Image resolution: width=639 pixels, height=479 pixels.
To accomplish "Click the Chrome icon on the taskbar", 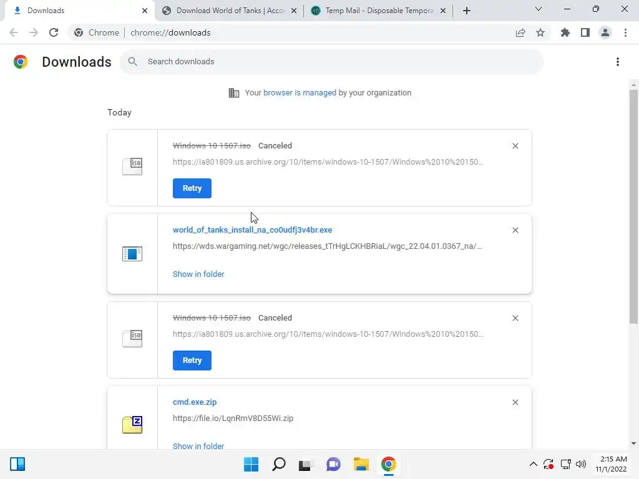I will (x=388, y=464).
